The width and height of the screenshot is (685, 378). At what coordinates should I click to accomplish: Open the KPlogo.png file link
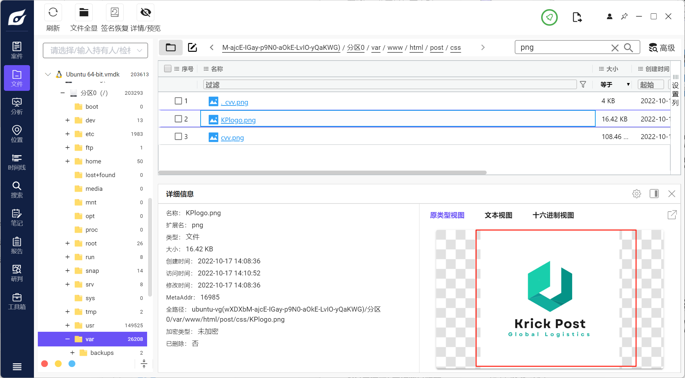coord(238,120)
